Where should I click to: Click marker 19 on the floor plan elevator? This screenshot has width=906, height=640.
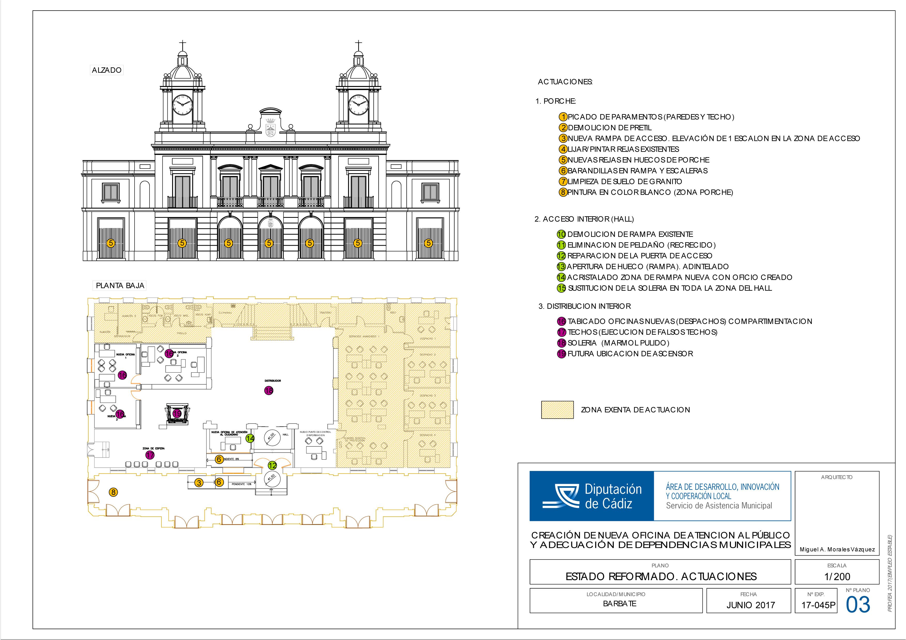[177, 414]
